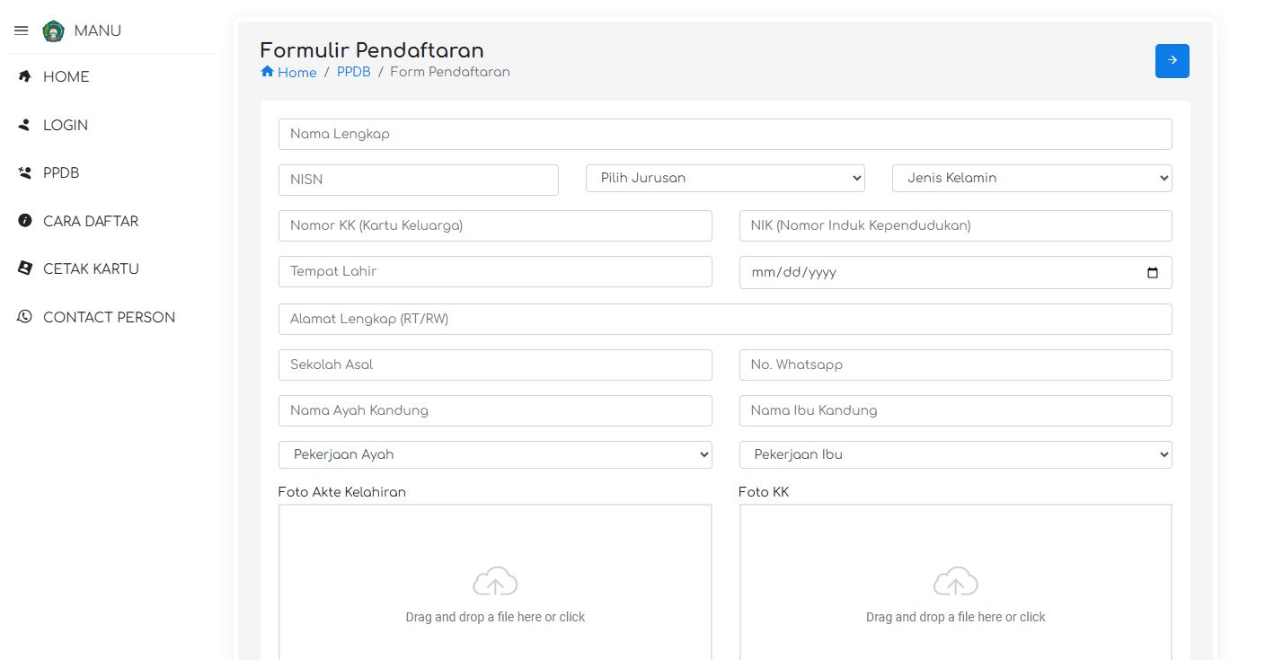
Task: Click the NISN text field
Action: (x=418, y=180)
